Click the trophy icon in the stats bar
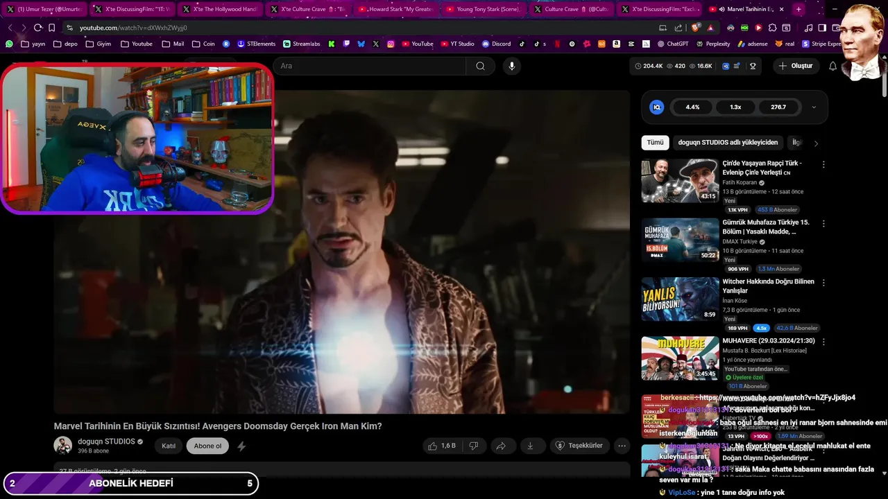 753,66
